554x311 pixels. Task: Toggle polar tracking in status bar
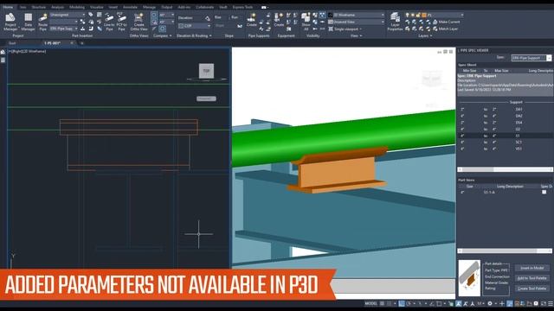point(409,303)
